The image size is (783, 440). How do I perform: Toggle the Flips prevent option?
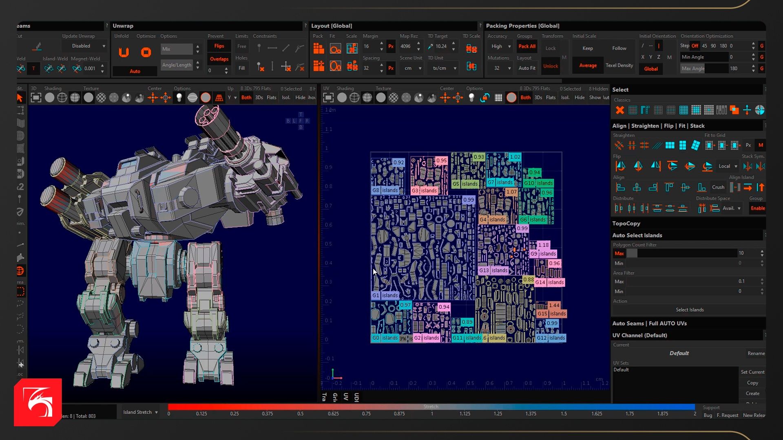(219, 46)
